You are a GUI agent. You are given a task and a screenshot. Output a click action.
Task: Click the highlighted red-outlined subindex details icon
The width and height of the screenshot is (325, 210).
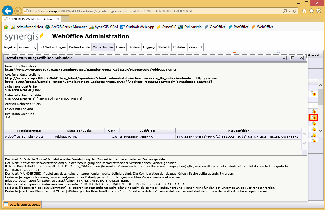pyautogui.click(x=313, y=117)
